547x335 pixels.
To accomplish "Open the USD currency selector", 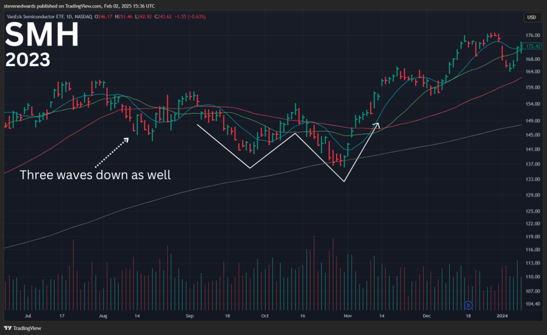I will point(532,17).
